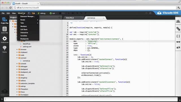Open the Tabs submenu
This screenshot has height=102, width=181.
(x=28, y=23)
